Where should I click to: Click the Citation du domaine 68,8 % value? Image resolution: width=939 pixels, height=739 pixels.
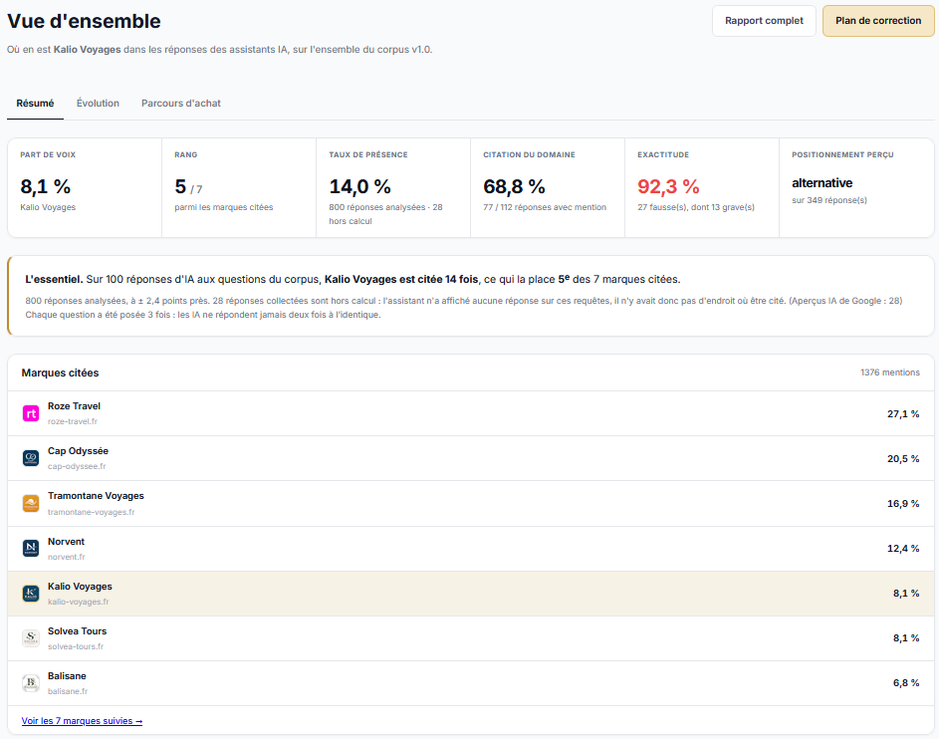[x=514, y=186]
